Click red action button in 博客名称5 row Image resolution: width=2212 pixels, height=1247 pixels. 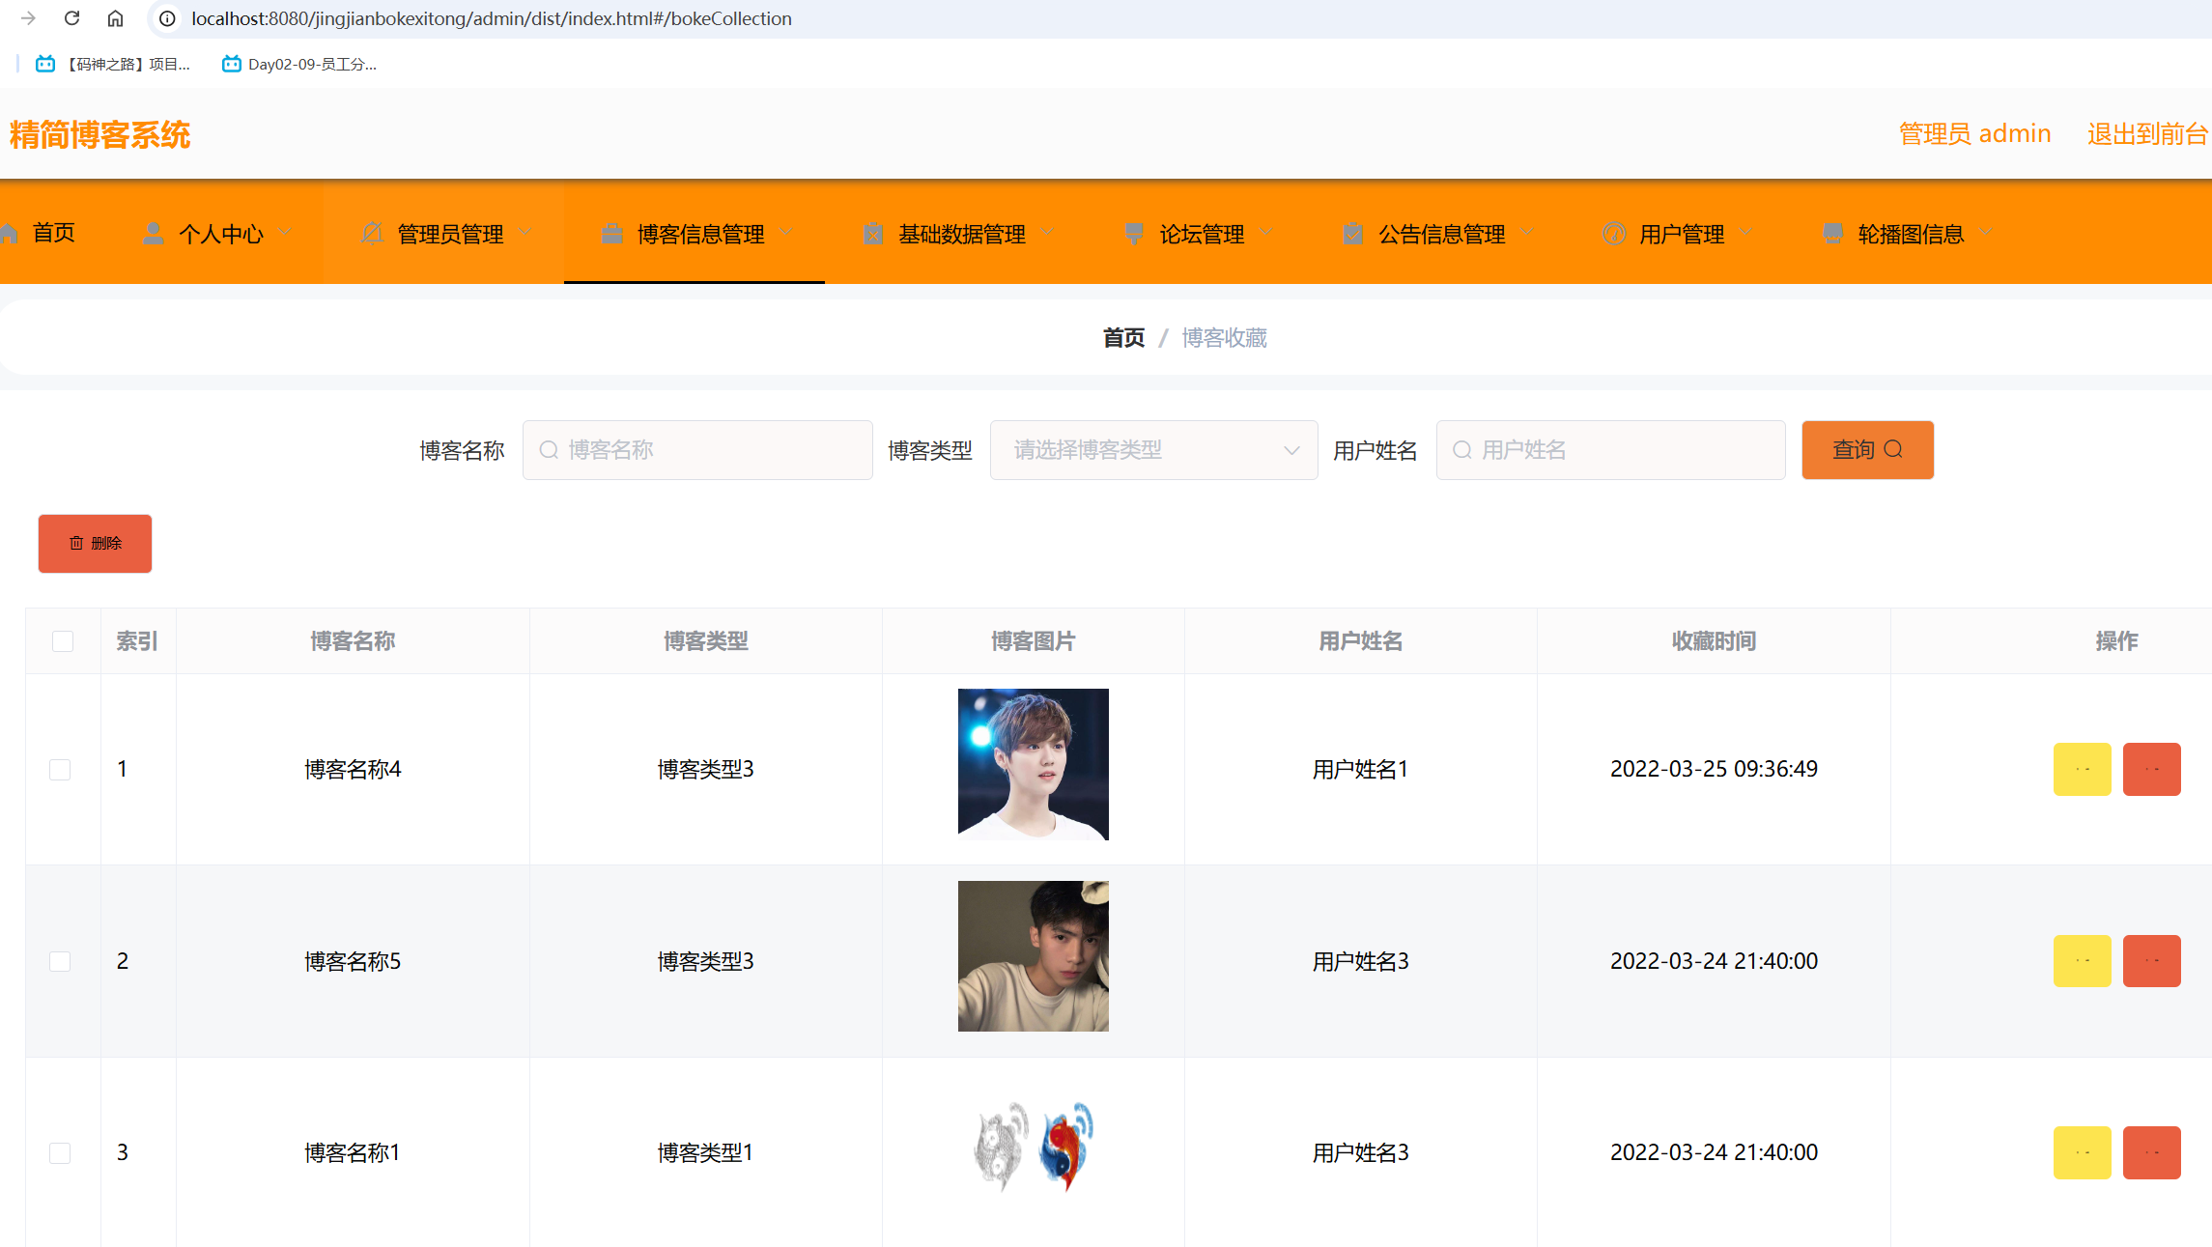[2152, 961]
